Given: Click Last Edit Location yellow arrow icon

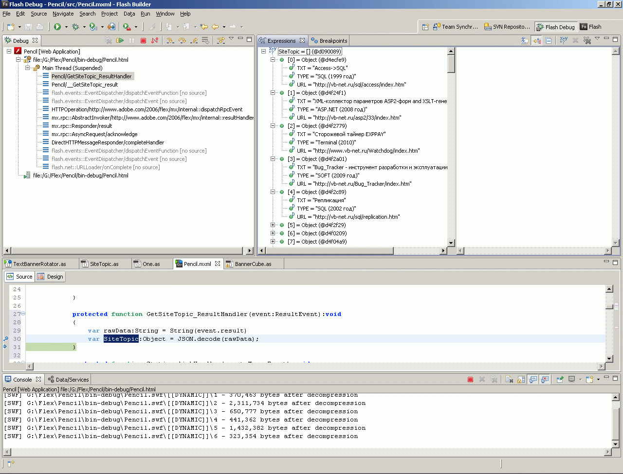Looking at the screenshot, I should [204, 27].
